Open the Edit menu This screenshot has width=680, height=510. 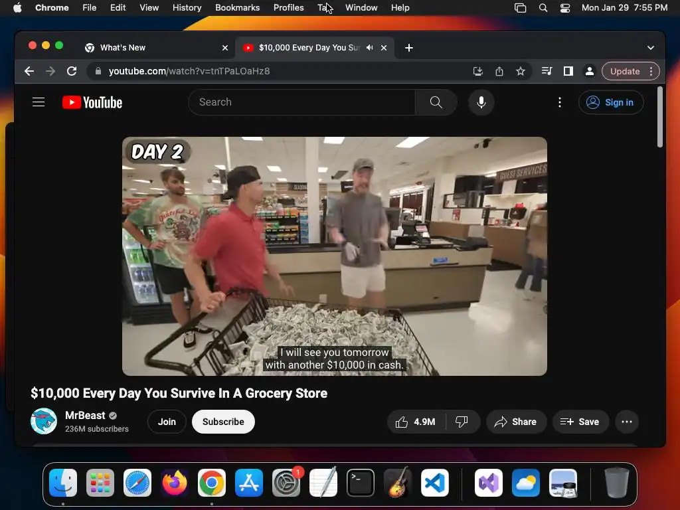(x=118, y=8)
